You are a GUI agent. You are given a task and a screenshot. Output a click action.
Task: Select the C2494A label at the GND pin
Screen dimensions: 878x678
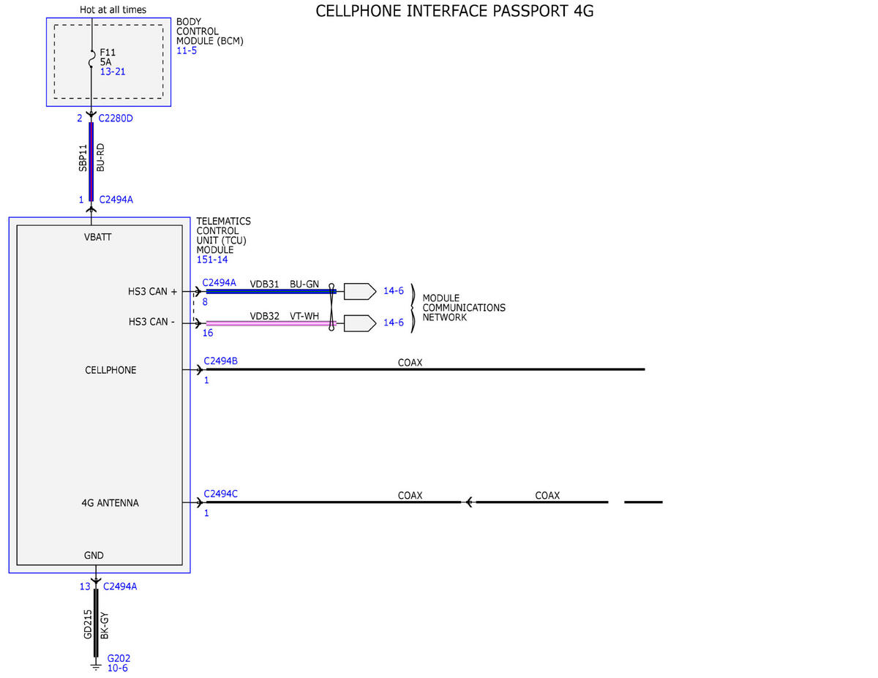(120, 586)
